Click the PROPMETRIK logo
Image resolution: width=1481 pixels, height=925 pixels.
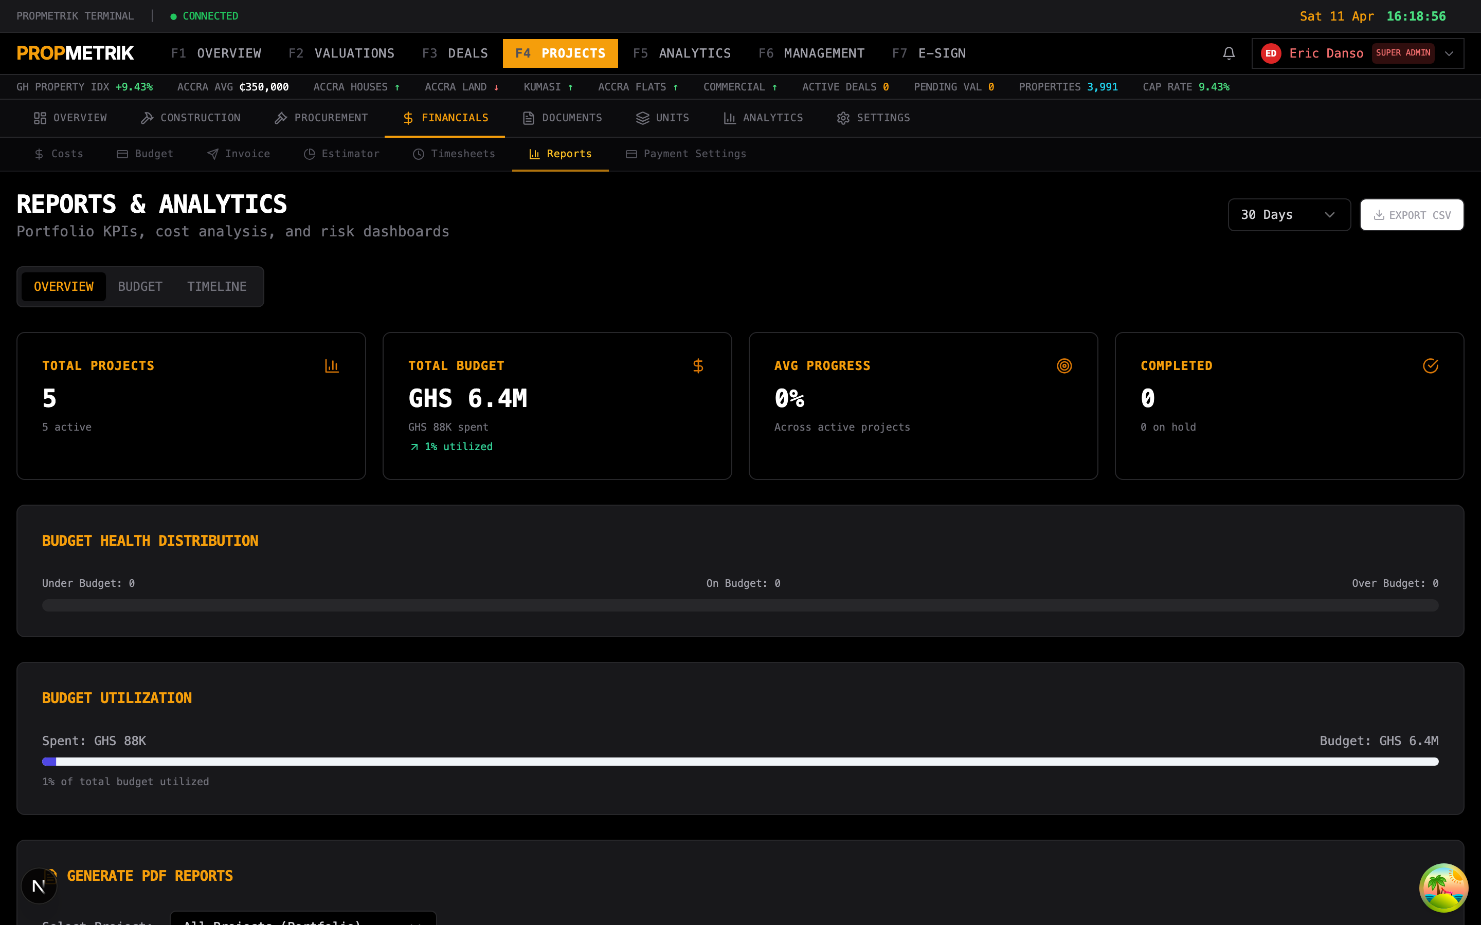(x=75, y=53)
